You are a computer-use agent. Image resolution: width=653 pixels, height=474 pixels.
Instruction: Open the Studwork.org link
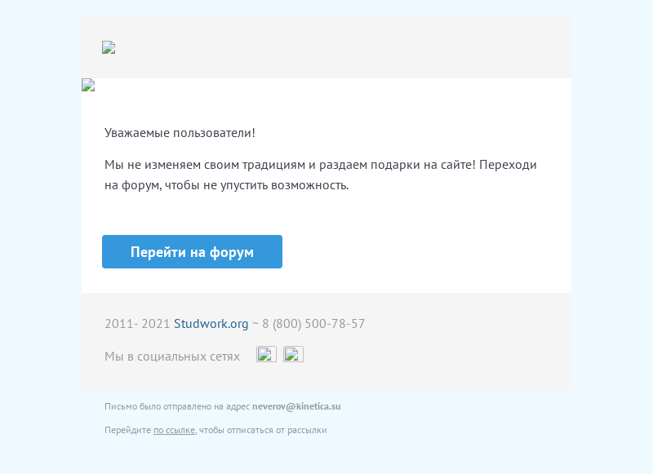(211, 323)
